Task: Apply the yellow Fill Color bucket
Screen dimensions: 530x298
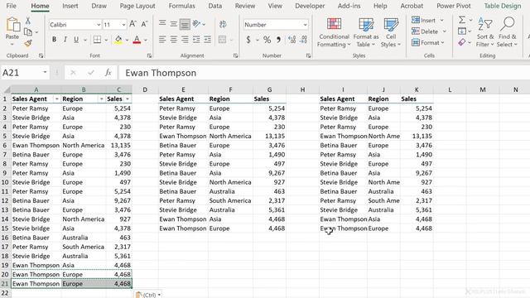Action: 118,40
